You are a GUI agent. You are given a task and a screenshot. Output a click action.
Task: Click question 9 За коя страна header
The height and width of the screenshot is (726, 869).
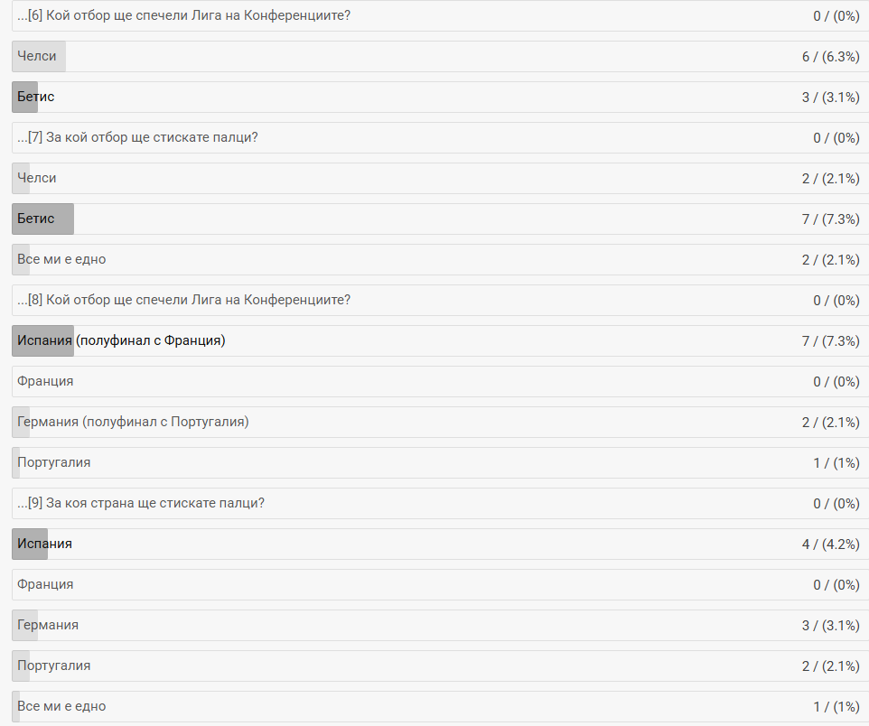click(x=440, y=503)
